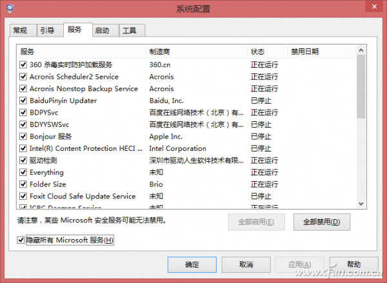387x283 pixels.
Task: Click the System Configuration title bar icon
Action: pos(10,8)
